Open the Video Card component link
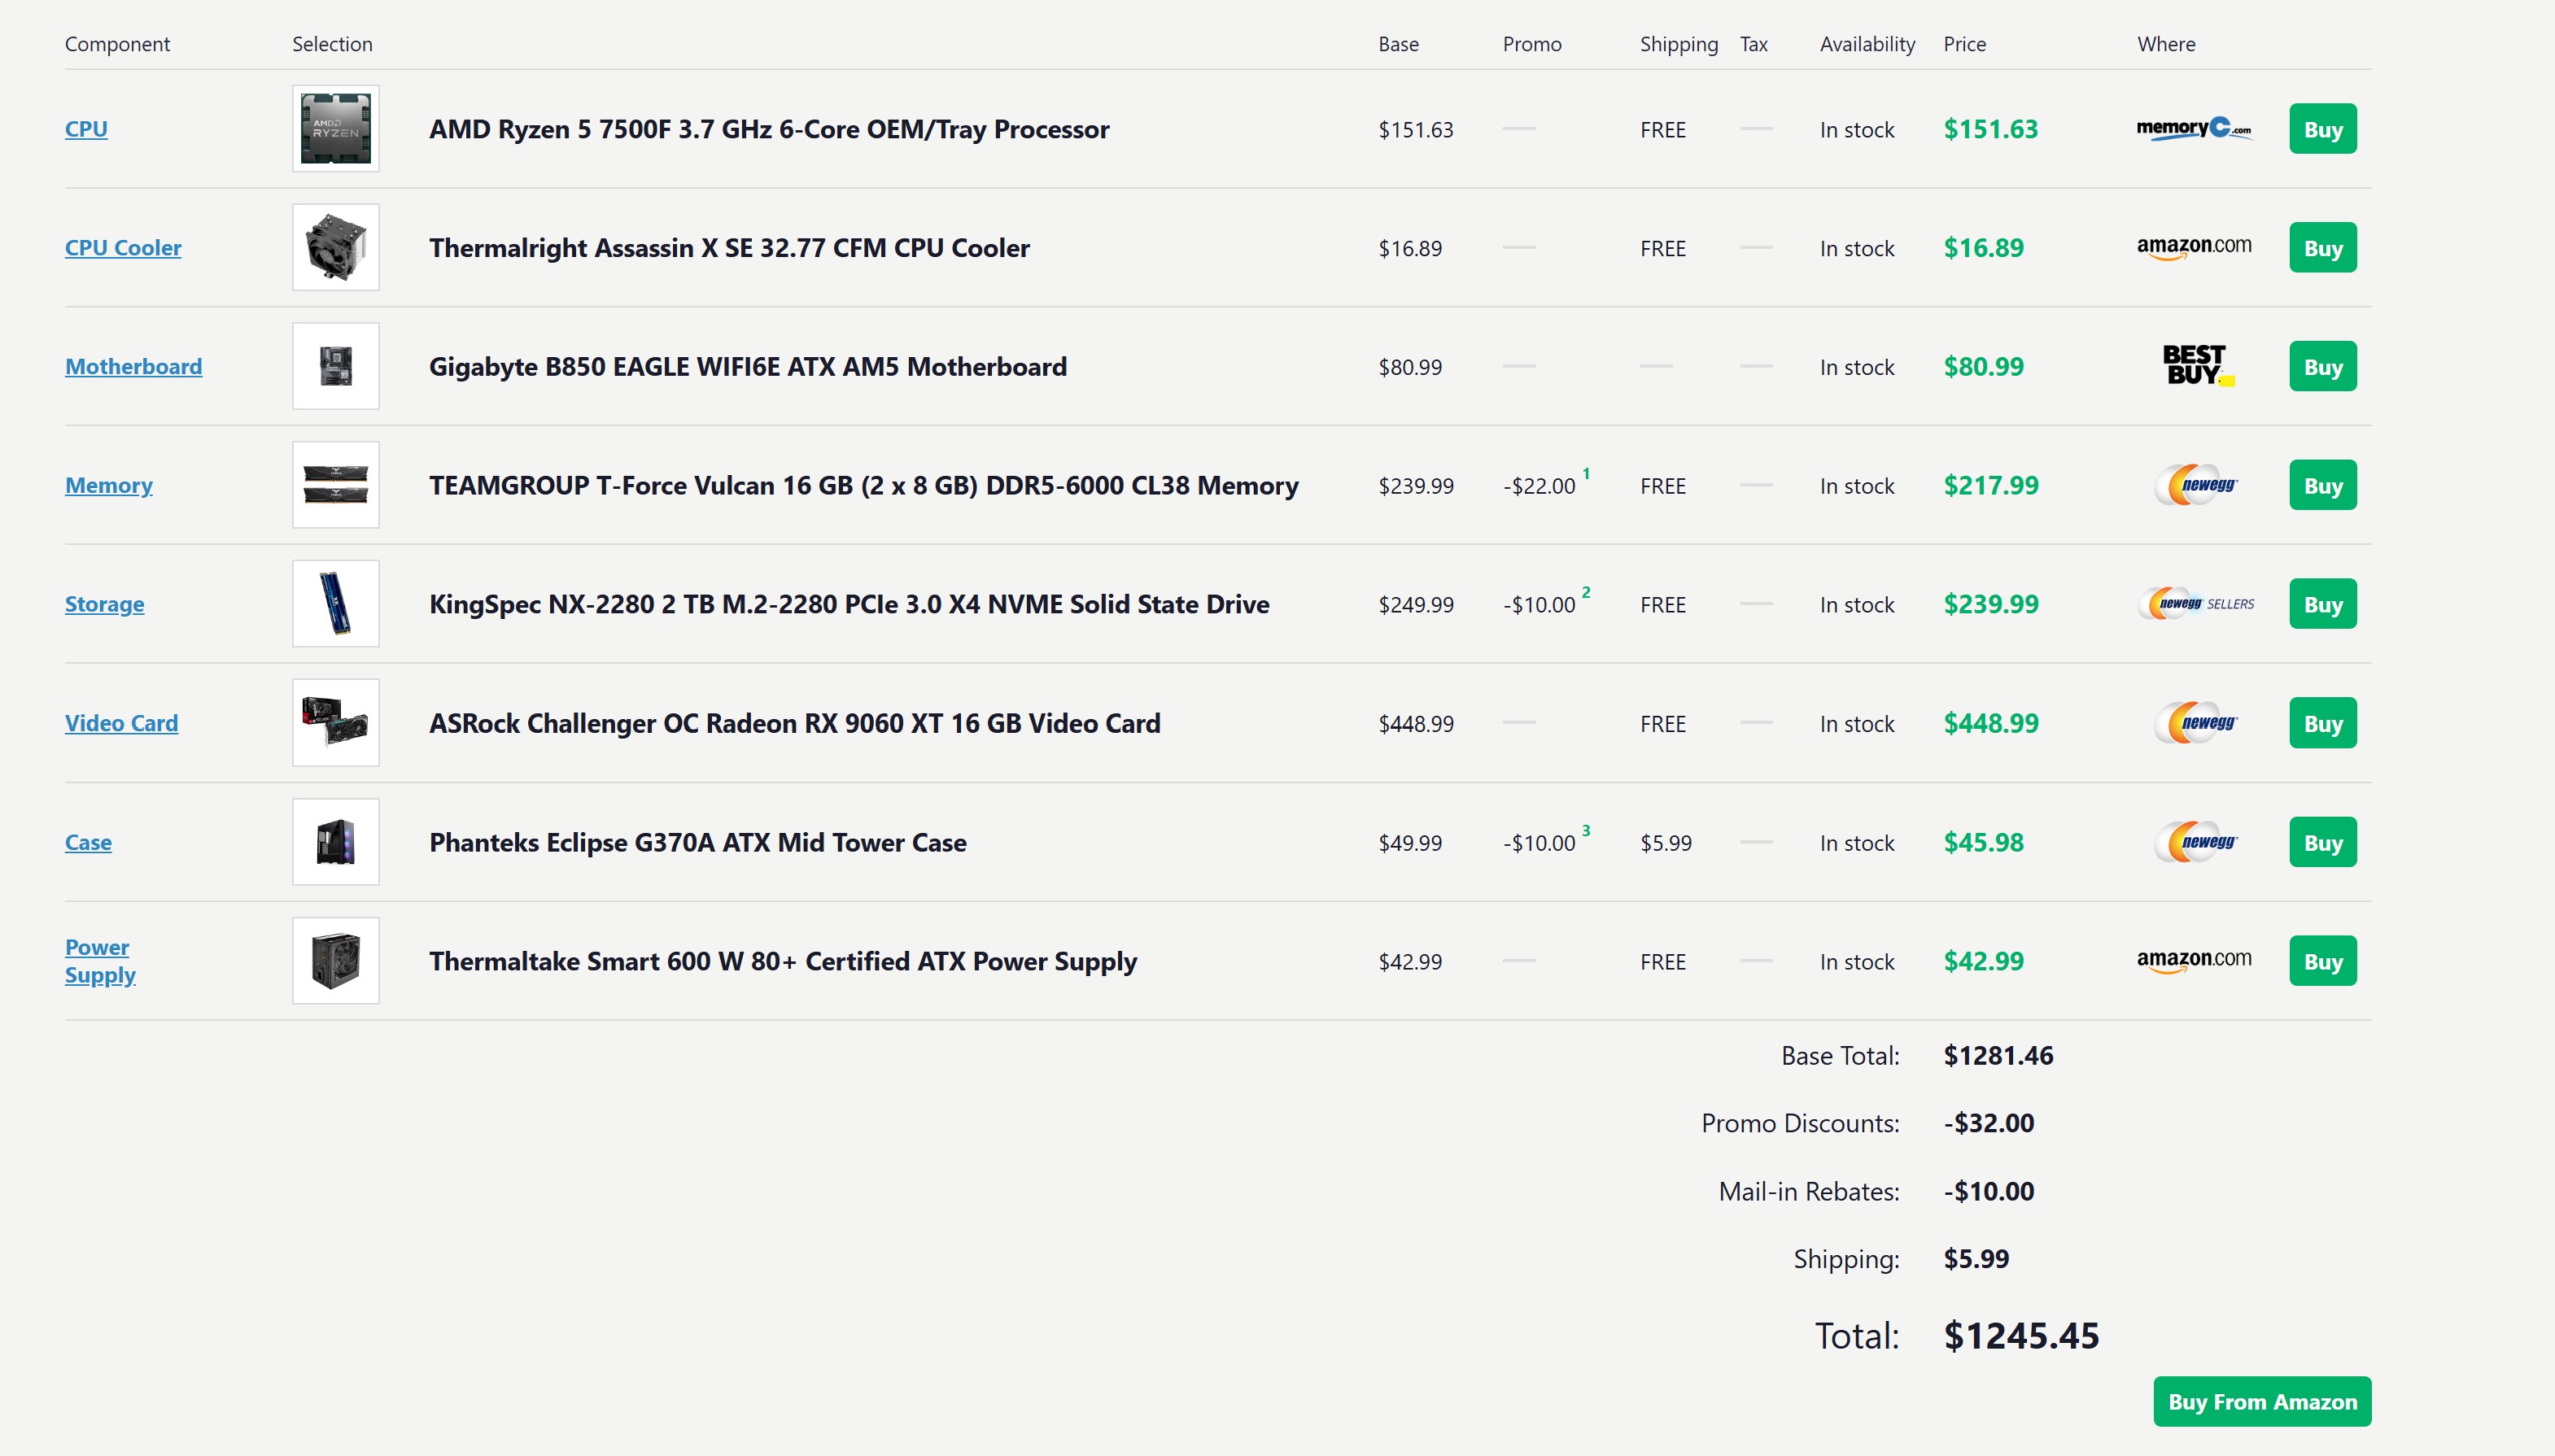 coord(121,724)
